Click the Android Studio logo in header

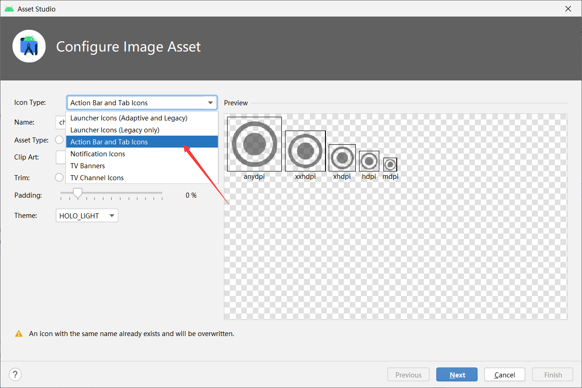pyautogui.click(x=29, y=46)
